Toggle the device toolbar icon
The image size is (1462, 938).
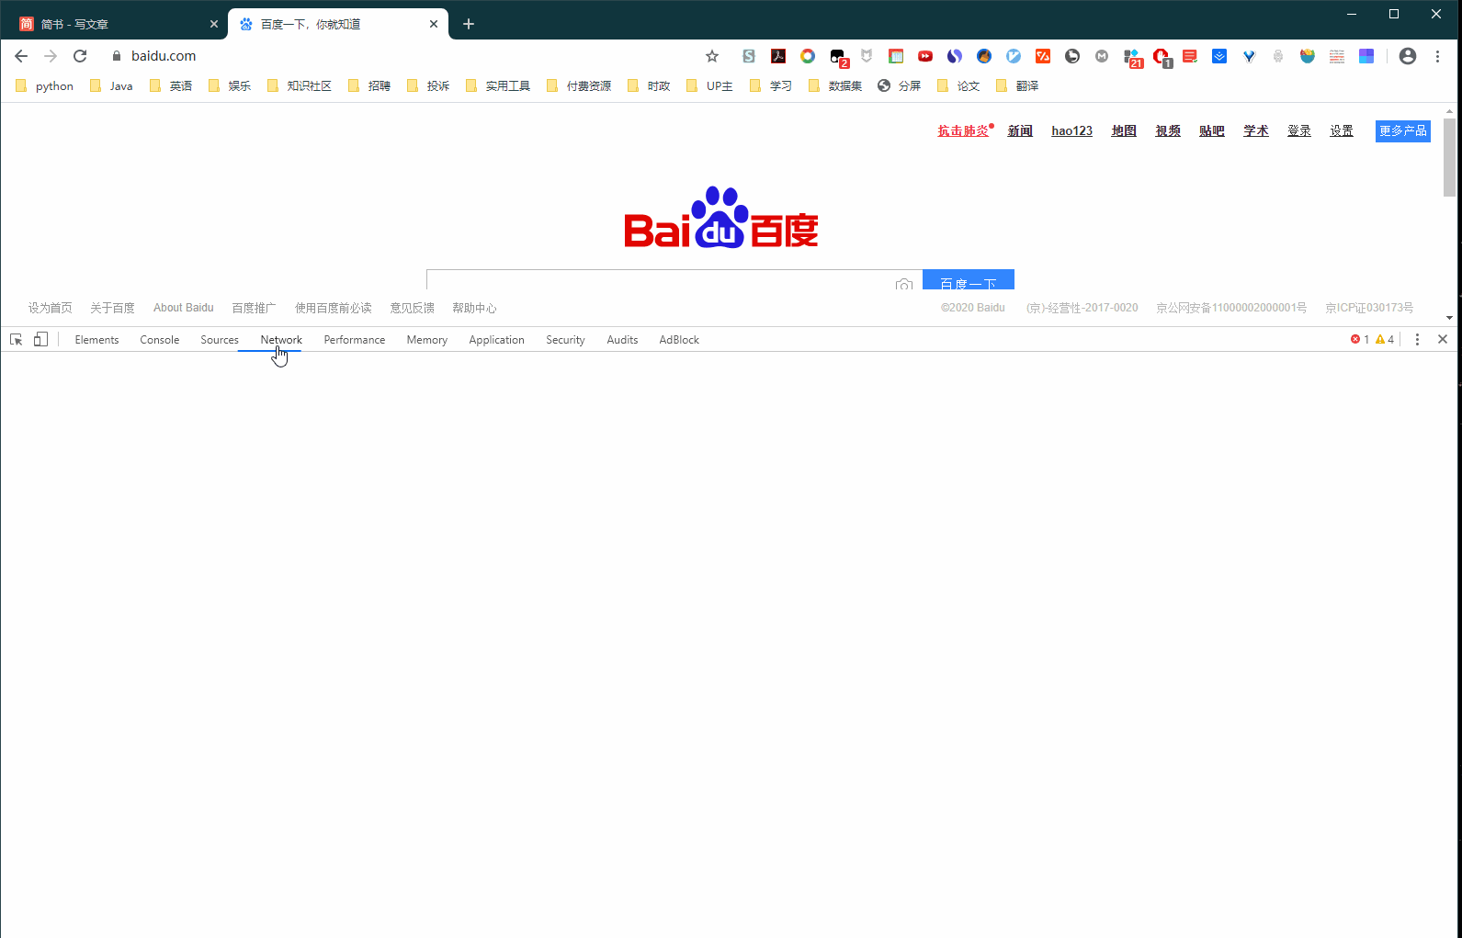[x=40, y=339]
